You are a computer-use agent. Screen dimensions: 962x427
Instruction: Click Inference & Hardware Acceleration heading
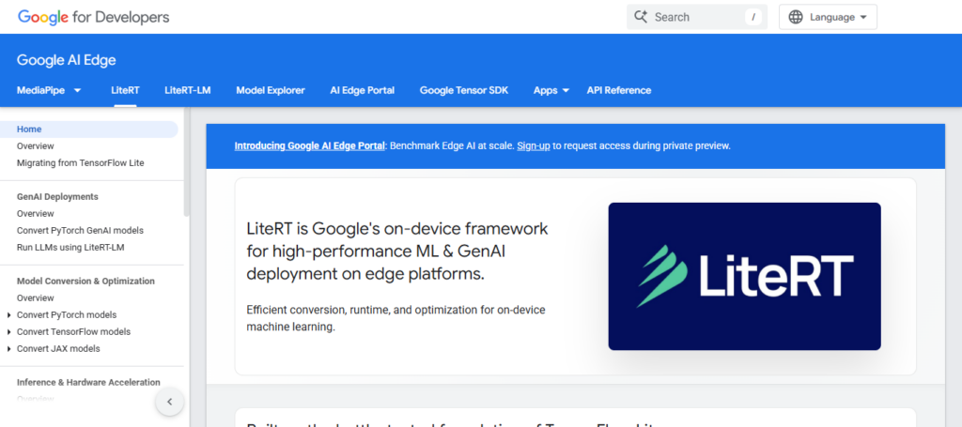pyautogui.click(x=88, y=382)
